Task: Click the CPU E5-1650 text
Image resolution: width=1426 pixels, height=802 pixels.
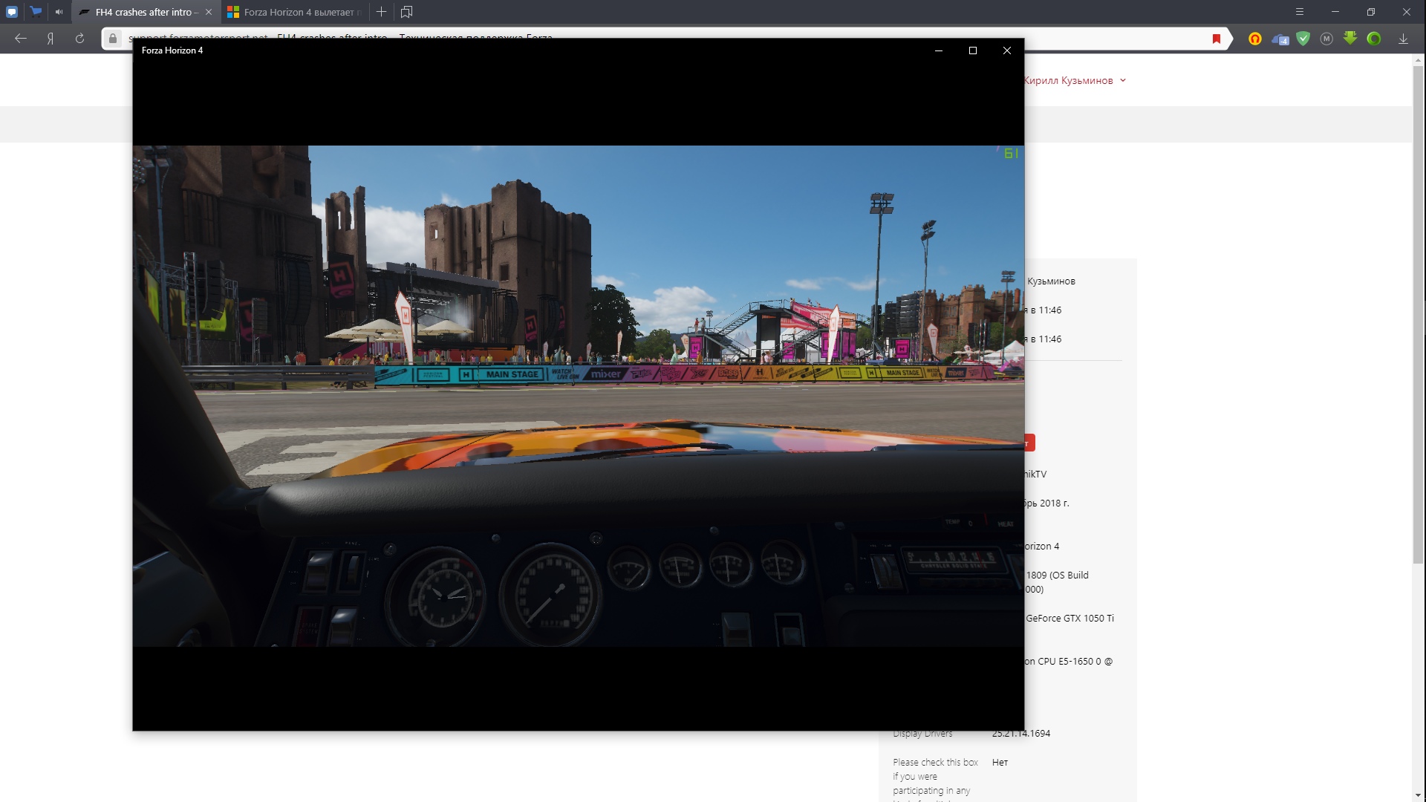Action: (1069, 661)
